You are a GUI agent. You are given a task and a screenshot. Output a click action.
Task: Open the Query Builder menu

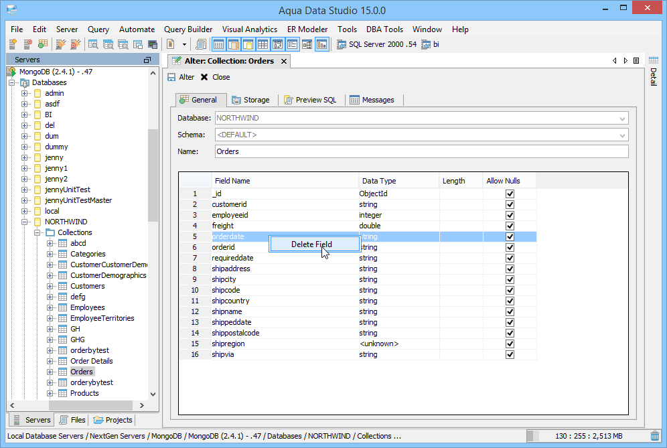[188, 29]
